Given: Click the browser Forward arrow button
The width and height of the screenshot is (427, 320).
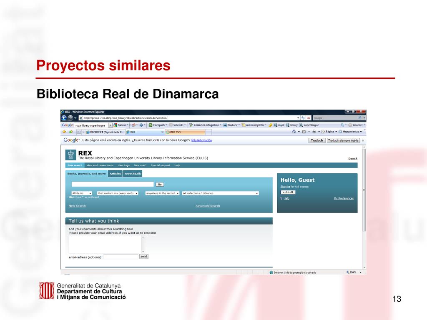Looking at the screenshot, I should point(70,118).
